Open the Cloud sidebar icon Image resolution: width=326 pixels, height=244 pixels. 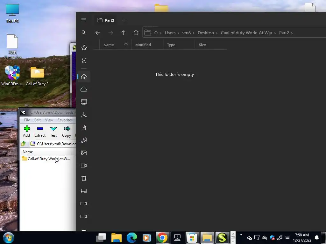coord(84,89)
